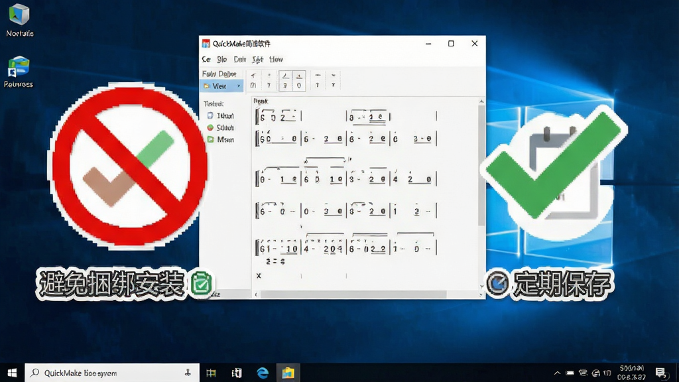Select the bordered toolbar button showing 3
The image size is (679, 382).
pos(285,81)
